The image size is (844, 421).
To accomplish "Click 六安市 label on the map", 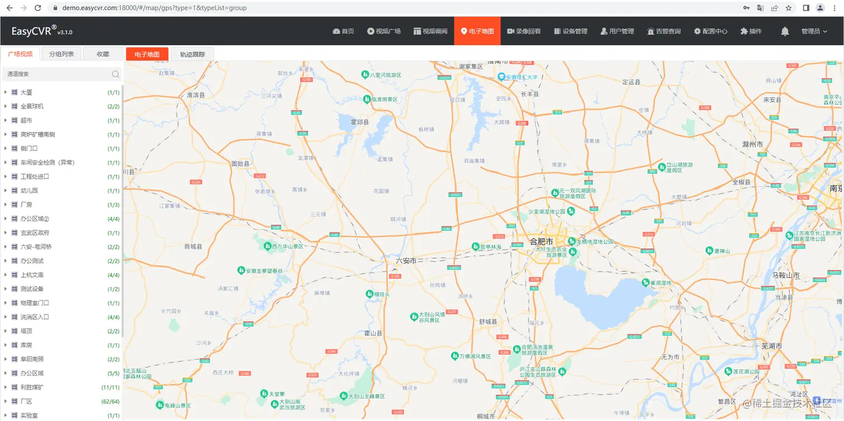I will pos(406,260).
